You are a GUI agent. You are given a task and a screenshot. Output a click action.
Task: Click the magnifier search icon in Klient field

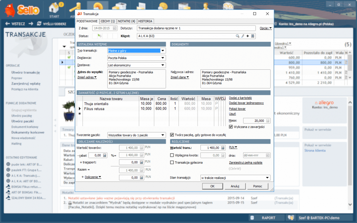coord(238,36)
